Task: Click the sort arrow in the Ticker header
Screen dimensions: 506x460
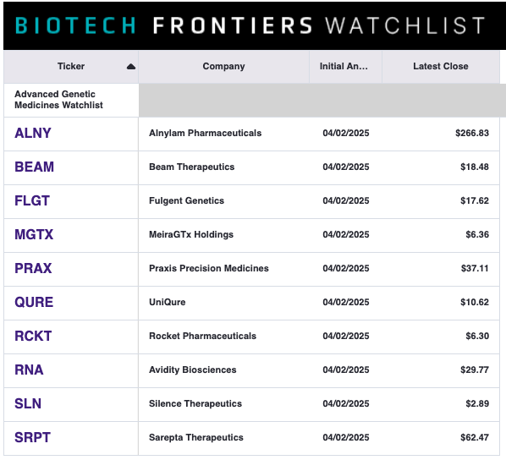Action: pyautogui.click(x=131, y=67)
